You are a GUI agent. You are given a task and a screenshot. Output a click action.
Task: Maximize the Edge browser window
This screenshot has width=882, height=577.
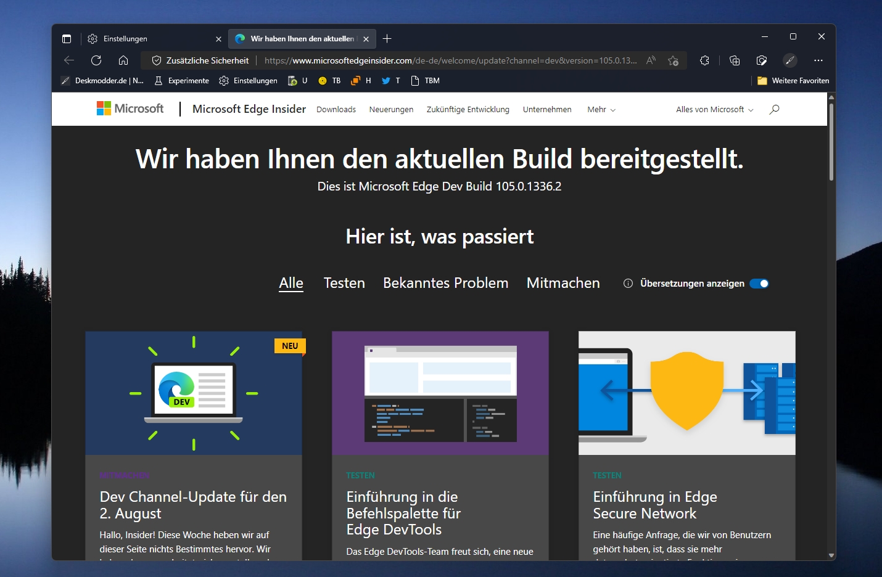tap(793, 37)
